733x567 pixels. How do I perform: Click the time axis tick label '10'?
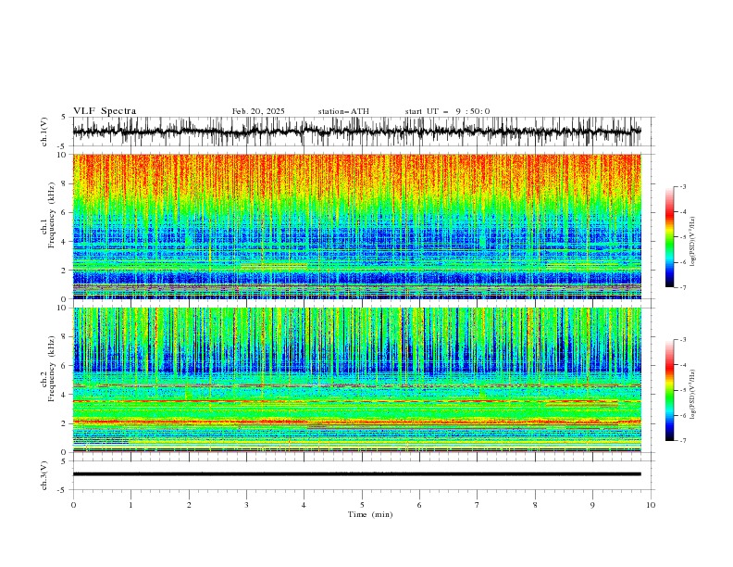[651, 505]
